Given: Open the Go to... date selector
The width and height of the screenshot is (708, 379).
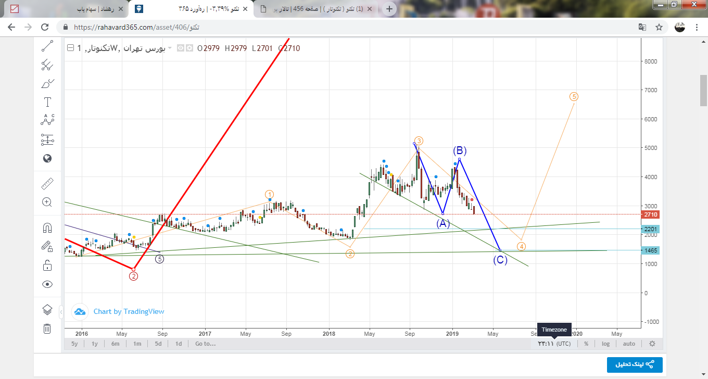Looking at the screenshot, I should [x=205, y=344].
